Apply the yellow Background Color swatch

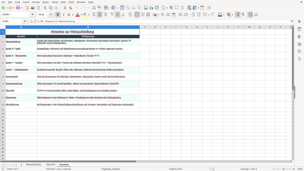coord(85,15)
